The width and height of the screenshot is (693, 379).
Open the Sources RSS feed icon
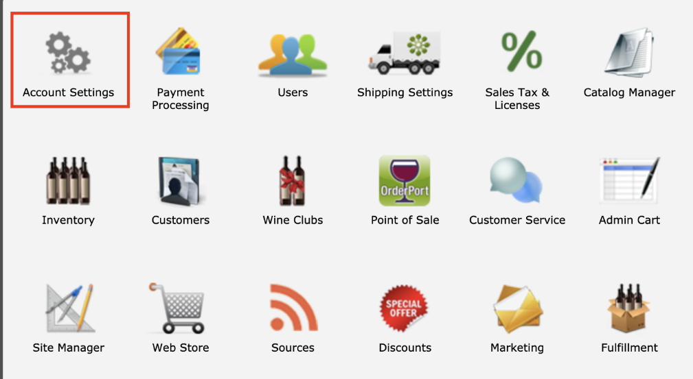pos(293,308)
